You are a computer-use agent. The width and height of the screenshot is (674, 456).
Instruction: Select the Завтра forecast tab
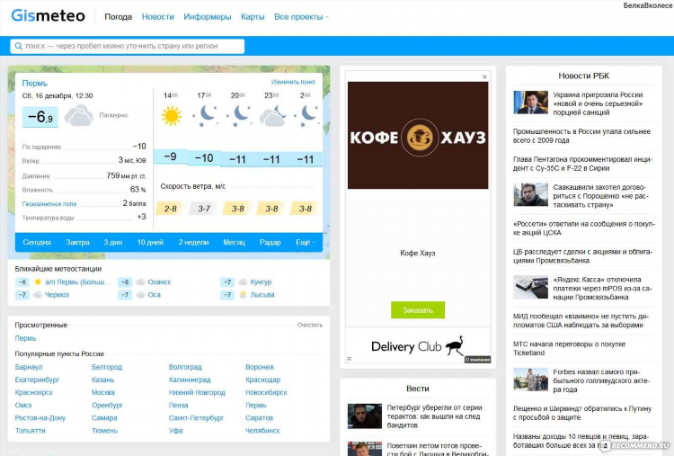tap(77, 242)
